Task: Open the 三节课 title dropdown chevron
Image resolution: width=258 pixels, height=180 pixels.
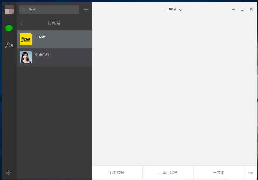Action: pos(181,10)
